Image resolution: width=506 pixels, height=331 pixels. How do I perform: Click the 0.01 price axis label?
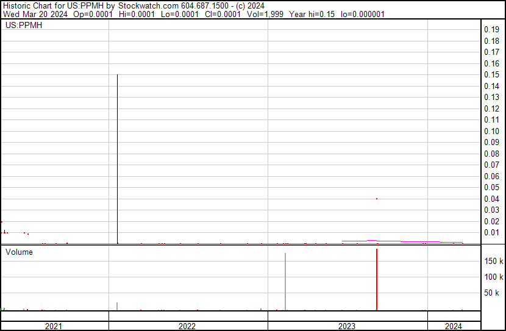pyautogui.click(x=491, y=233)
